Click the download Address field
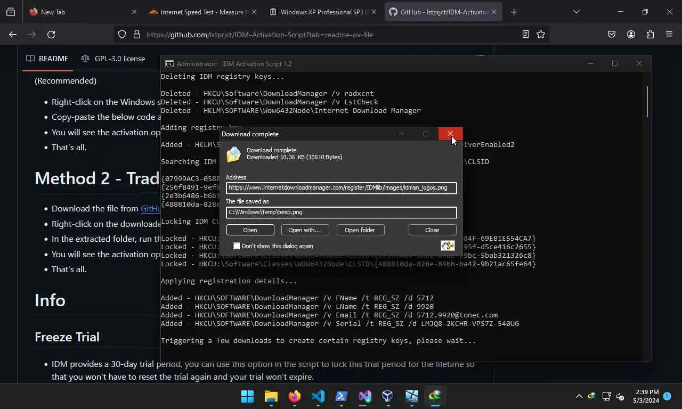Viewport: 682px width, 409px height. [x=341, y=187]
